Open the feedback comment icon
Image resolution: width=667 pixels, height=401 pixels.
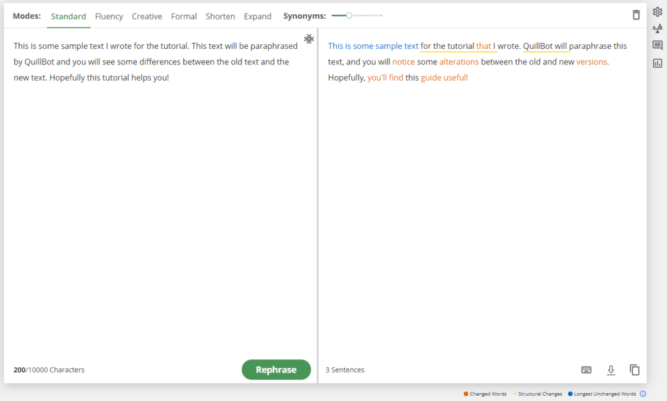pos(657,45)
